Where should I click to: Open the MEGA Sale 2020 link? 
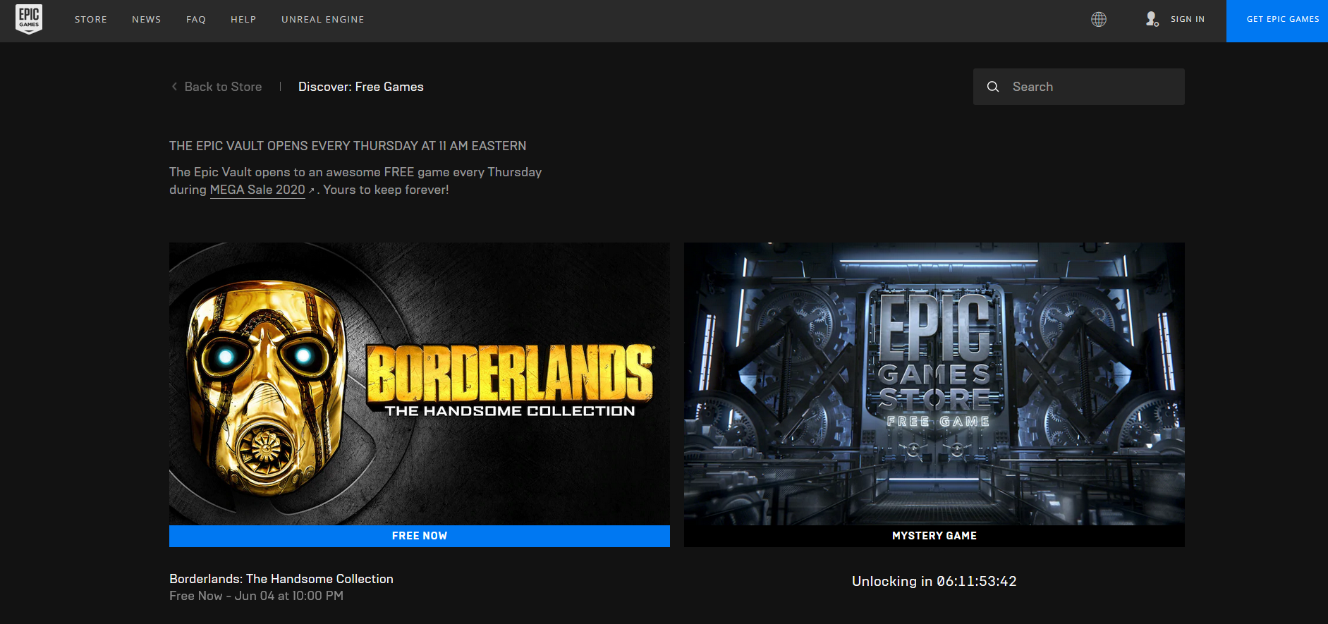(x=257, y=190)
